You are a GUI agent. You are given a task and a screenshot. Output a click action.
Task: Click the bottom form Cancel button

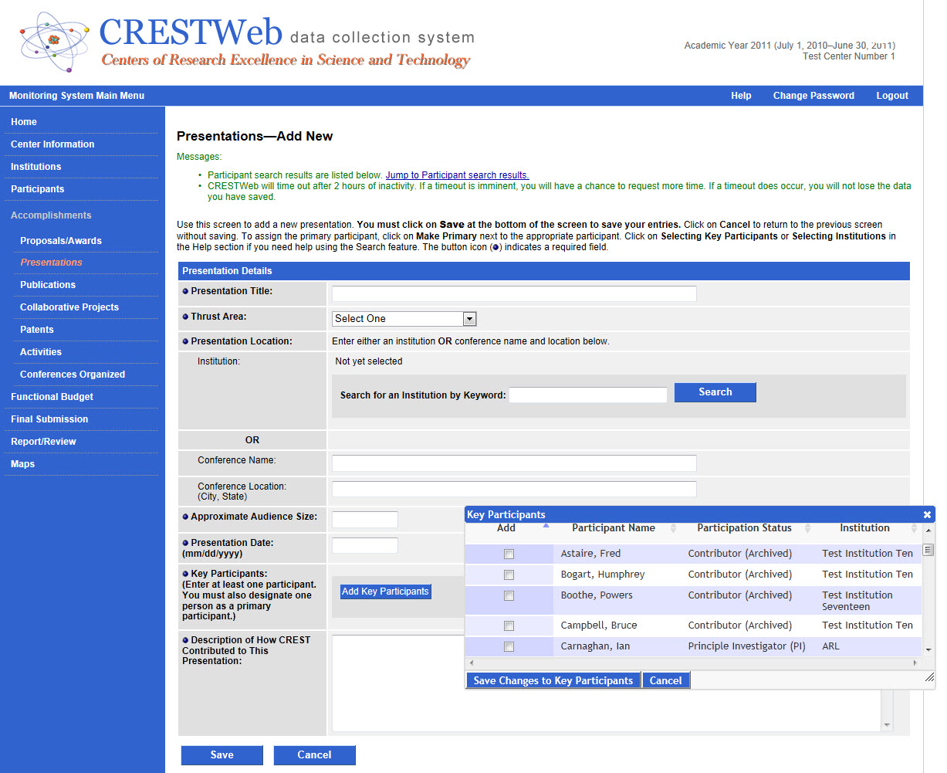[315, 755]
